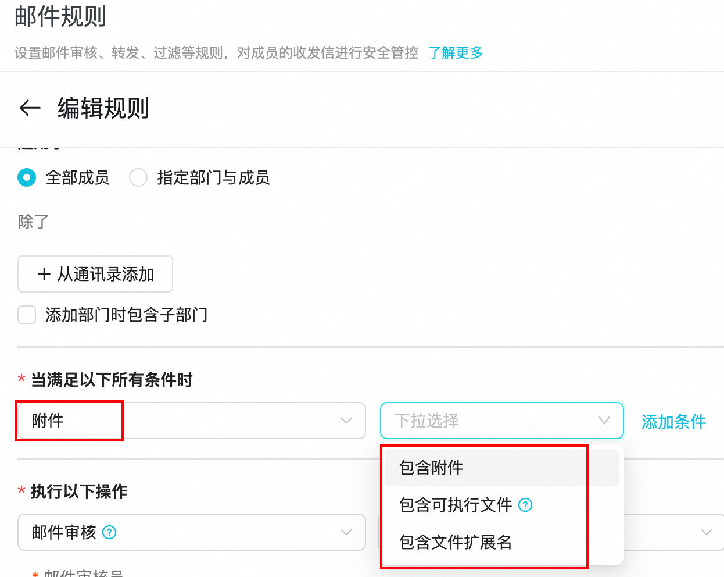Open the 附件 condition dropdown

coord(192,421)
